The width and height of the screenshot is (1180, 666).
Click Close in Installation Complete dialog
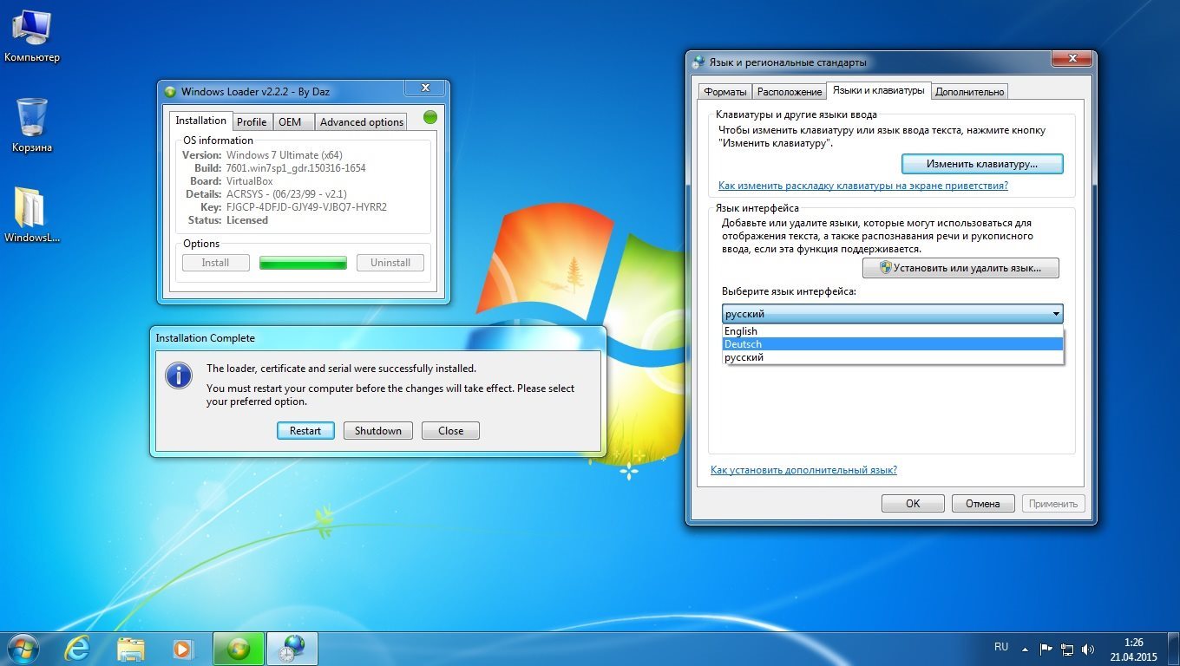pyautogui.click(x=450, y=431)
